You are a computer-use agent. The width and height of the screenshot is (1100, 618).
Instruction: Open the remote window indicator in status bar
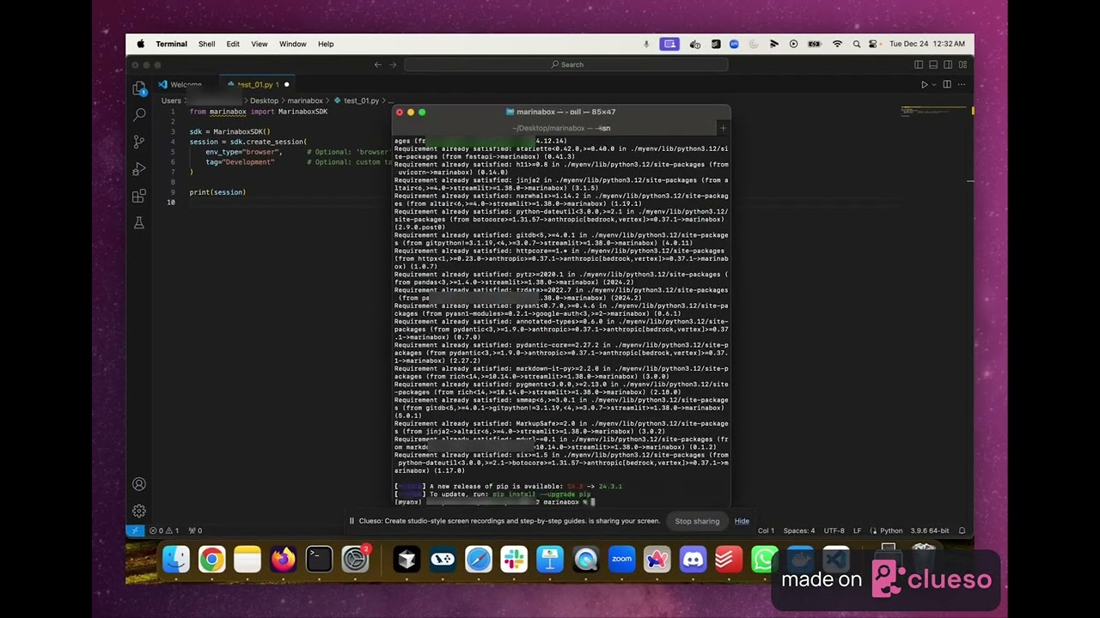click(135, 530)
